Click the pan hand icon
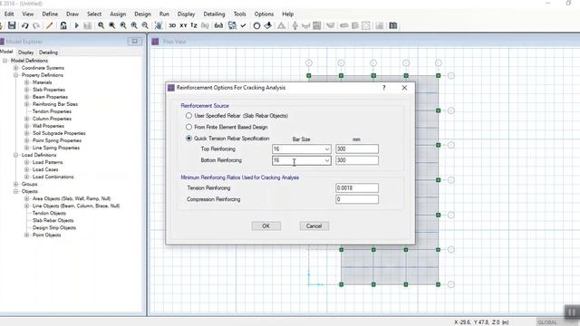 pos(159,25)
